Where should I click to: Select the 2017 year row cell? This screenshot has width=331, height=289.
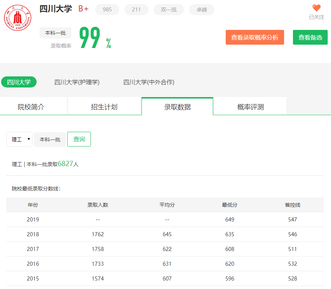tap(33, 249)
